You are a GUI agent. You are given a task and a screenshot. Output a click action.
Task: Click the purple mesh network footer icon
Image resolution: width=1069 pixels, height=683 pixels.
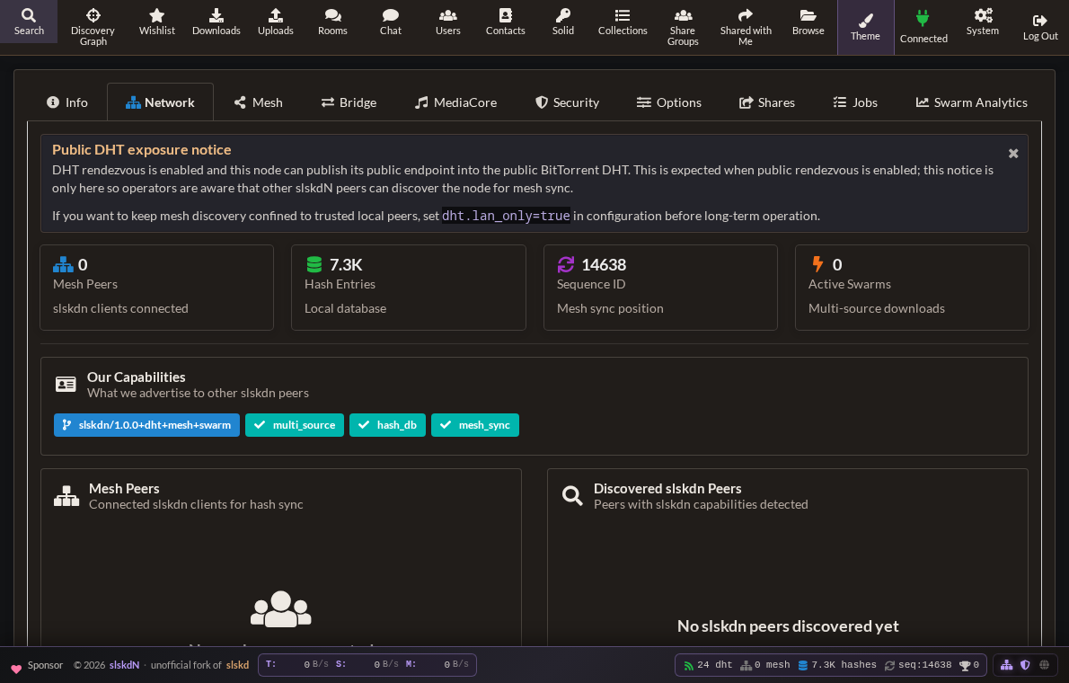[1006, 665]
